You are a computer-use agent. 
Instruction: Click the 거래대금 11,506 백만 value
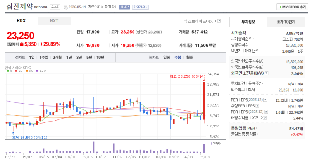pos(205,46)
